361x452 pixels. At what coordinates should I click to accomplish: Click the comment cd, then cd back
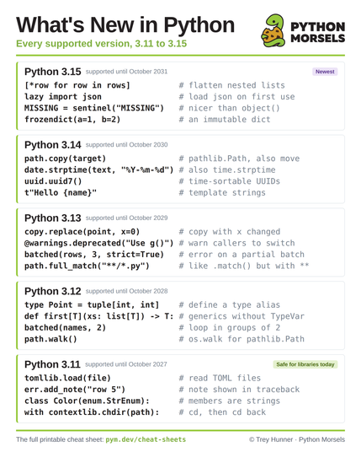pyautogui.click(x=222, y=412)
